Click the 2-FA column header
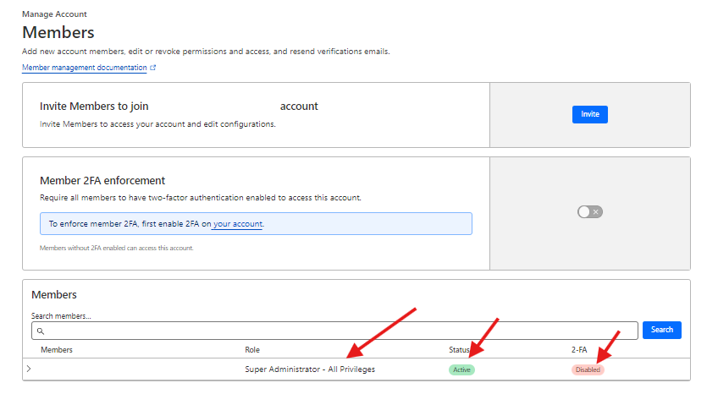This screenshot has height=394, width=718. 579,350
